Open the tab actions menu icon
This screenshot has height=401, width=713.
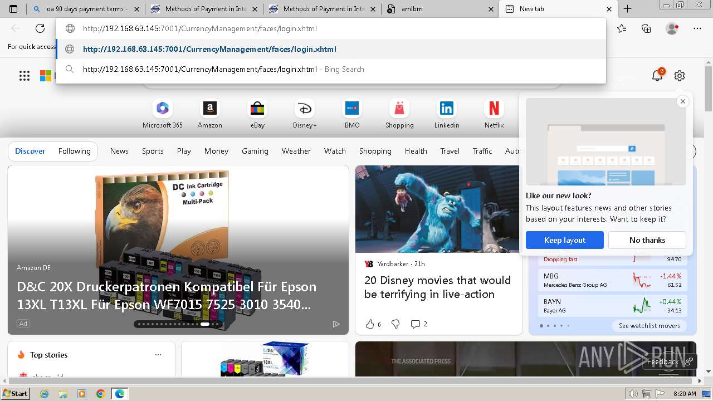(13, 9)
